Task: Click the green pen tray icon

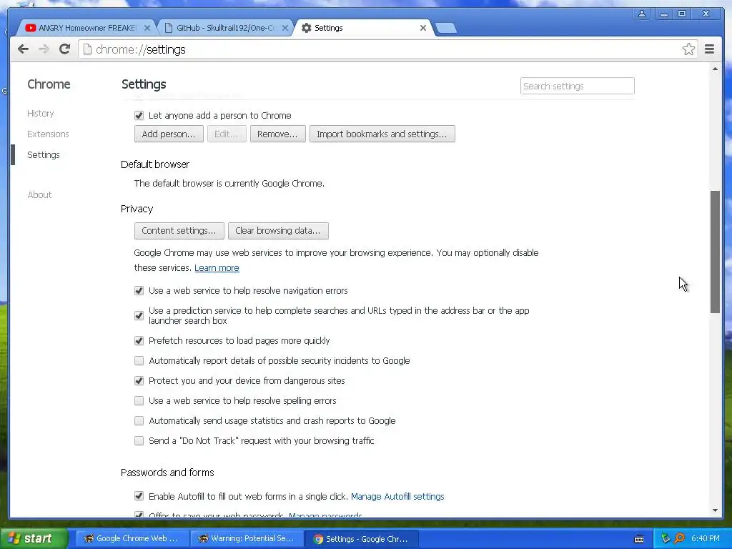Action: 666,538
